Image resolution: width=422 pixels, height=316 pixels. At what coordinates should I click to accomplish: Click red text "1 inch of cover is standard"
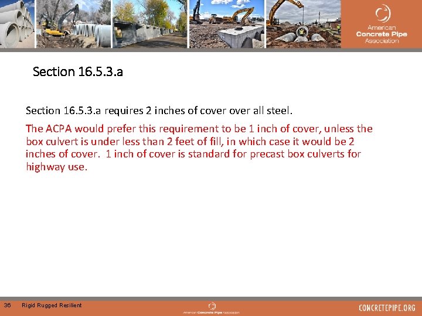tap(168, 154)
